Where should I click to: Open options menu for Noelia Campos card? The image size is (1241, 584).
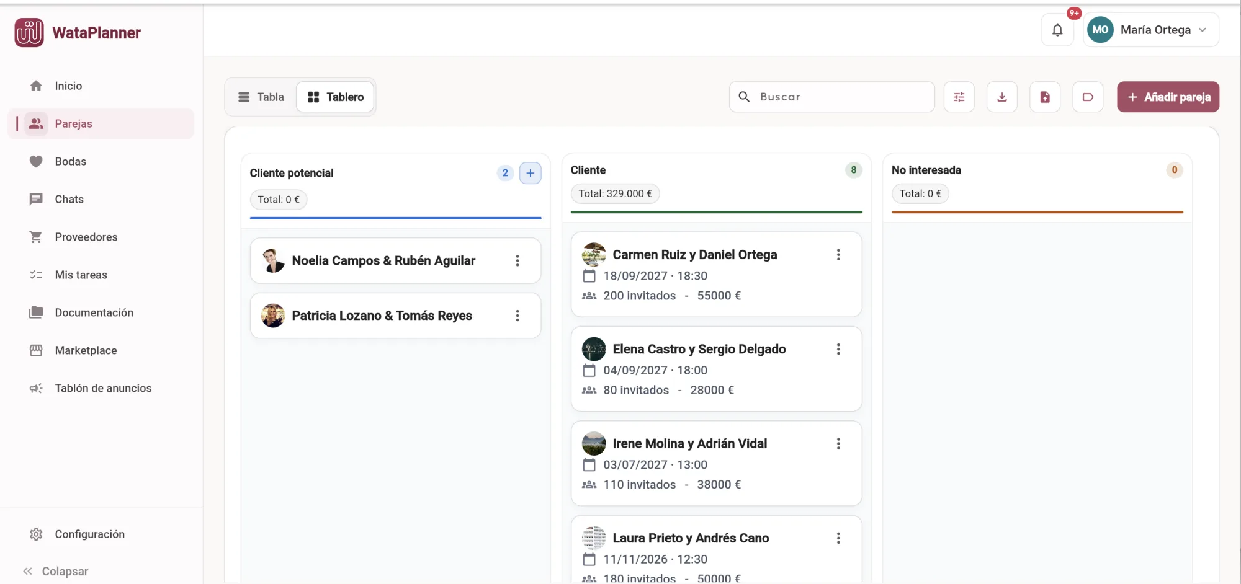pos(517,261)
